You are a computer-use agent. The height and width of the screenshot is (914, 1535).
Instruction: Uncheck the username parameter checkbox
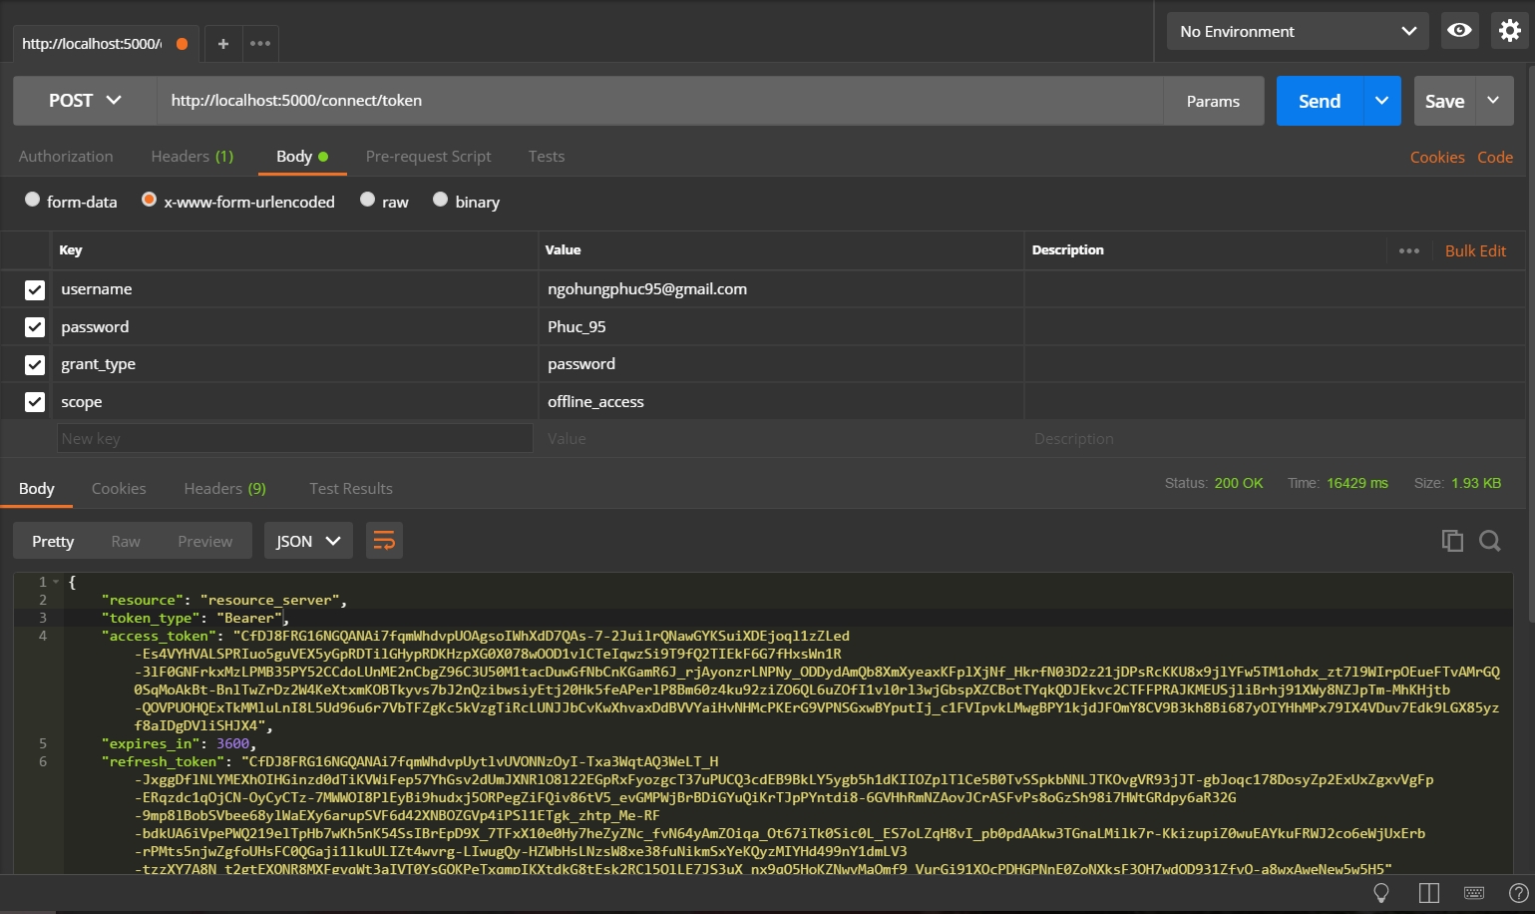(x=35, y=289)
